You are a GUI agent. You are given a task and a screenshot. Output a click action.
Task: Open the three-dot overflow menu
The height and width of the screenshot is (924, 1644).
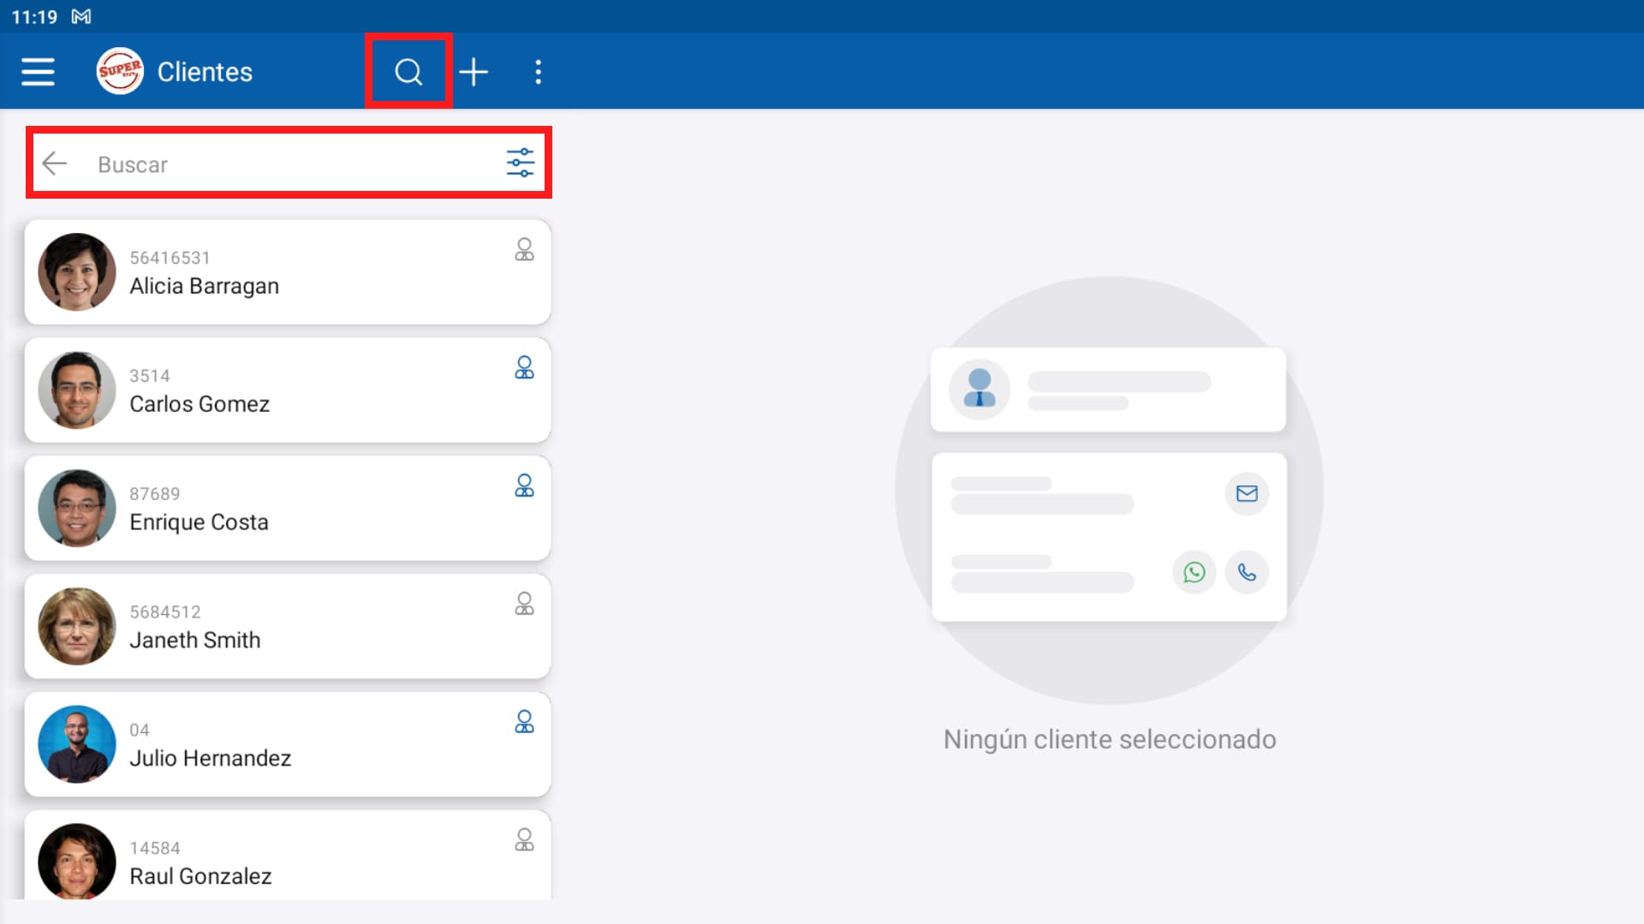click(x=539, y=71)
